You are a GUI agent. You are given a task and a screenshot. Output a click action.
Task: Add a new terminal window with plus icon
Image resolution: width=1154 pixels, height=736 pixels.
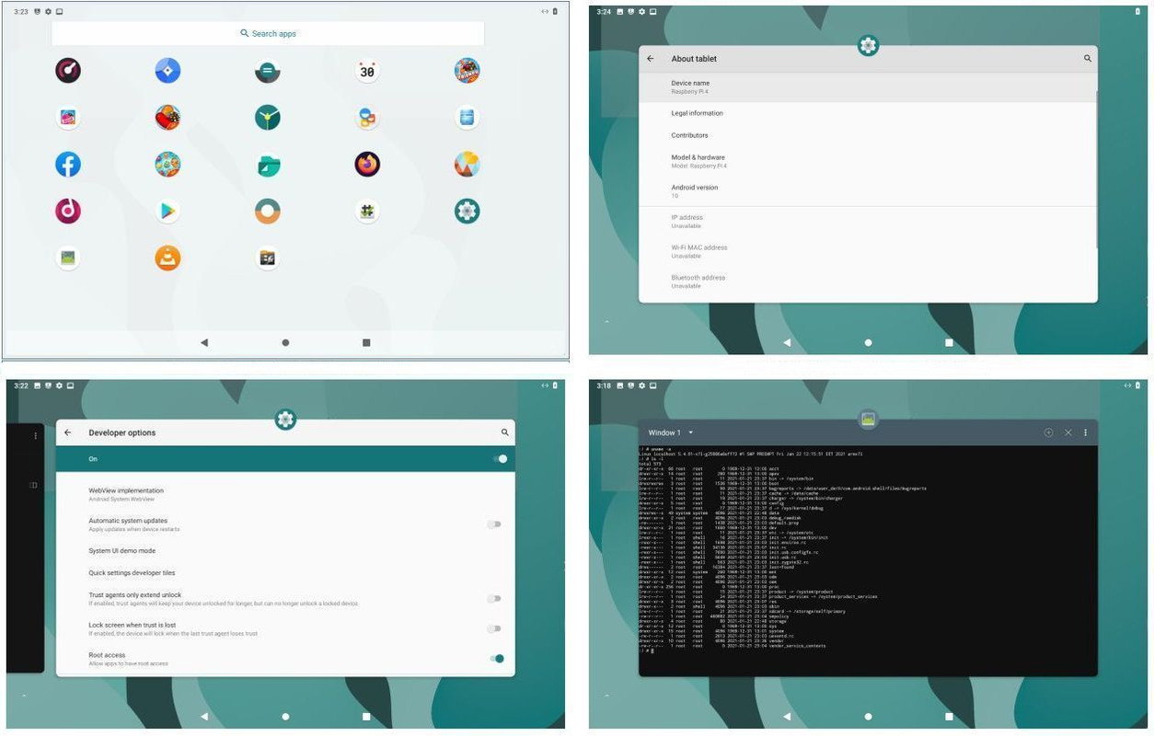pyautogui.click(x=1048, y=432)
